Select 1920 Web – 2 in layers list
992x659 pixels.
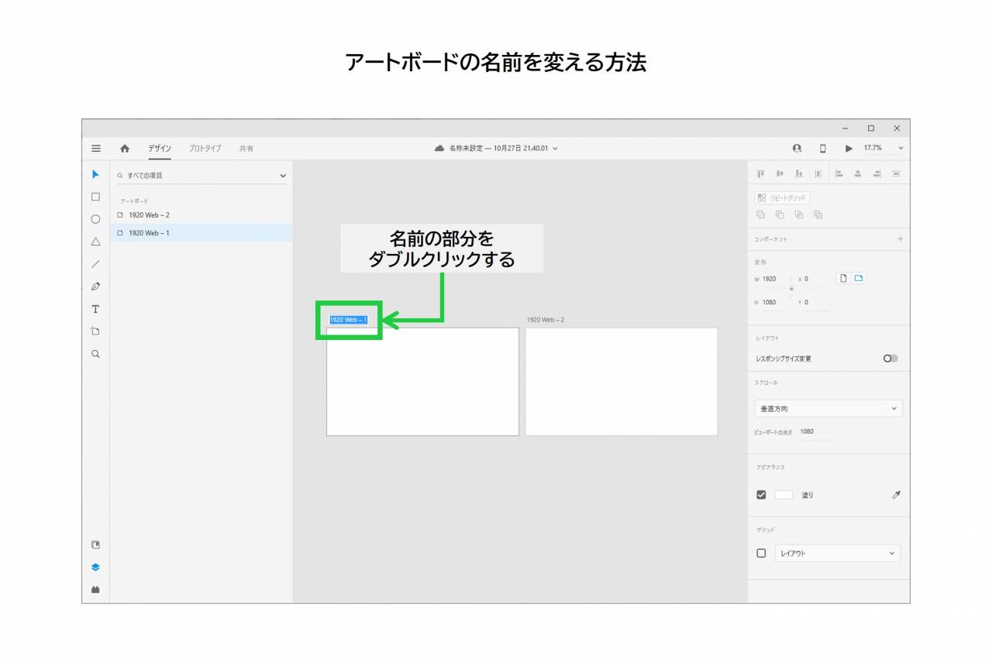coord(201,215)
